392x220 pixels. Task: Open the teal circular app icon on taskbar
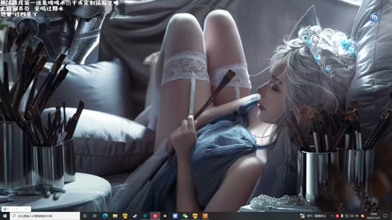(x=145, y=216)
